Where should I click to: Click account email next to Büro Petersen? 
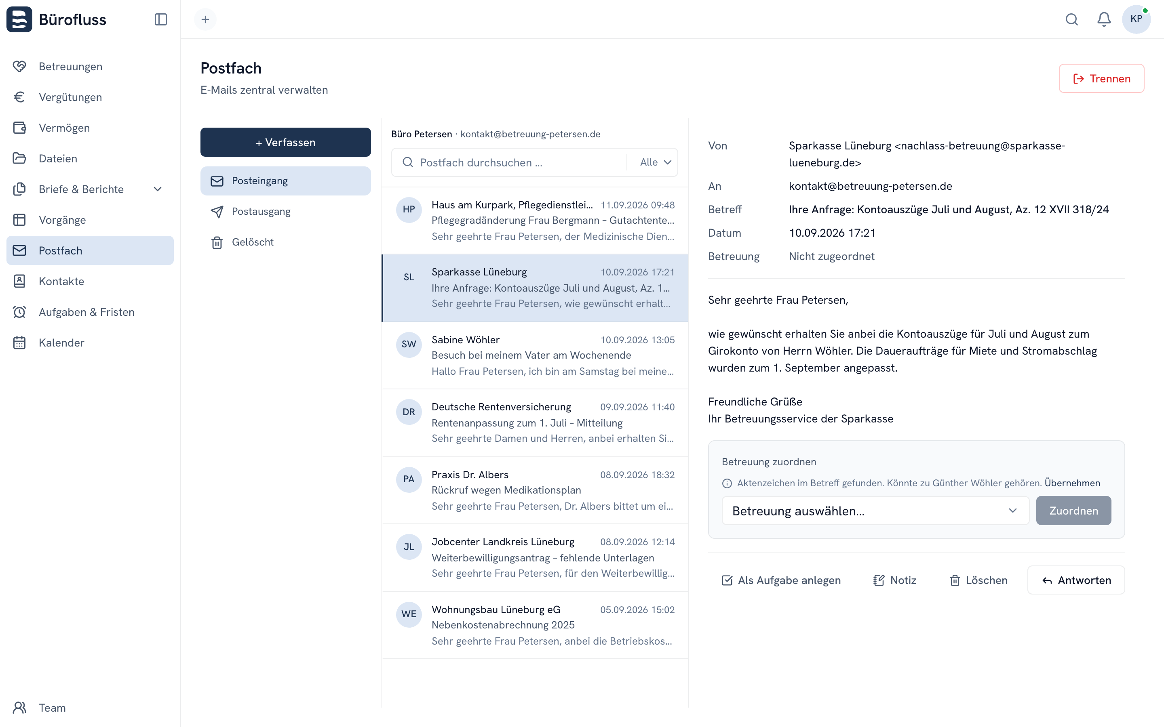point(530,134)
